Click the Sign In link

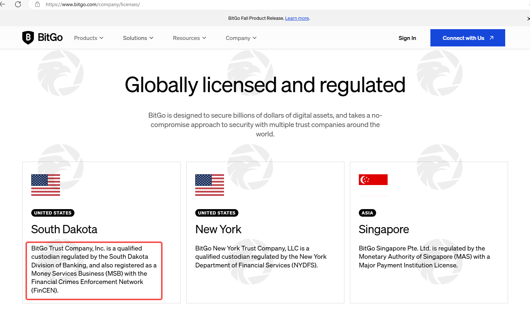coord(407,38)
